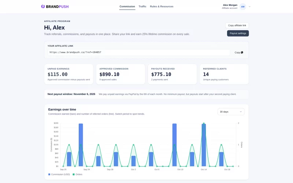
Task: Toggle the Commission (USD) legend swatch
Action: [x=49, y=175]
